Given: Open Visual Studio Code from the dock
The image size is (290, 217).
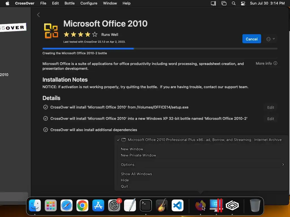Looking at the screenshot, I should point(178,205).
